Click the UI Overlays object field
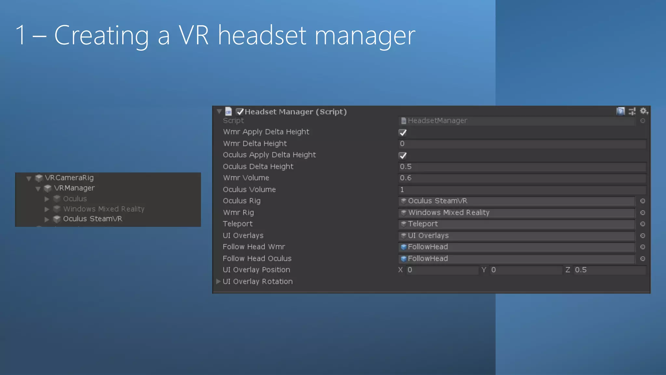Image resolution: width=666 pixels, height=375 pixels. pyautogui.click(x=517, y=236)
